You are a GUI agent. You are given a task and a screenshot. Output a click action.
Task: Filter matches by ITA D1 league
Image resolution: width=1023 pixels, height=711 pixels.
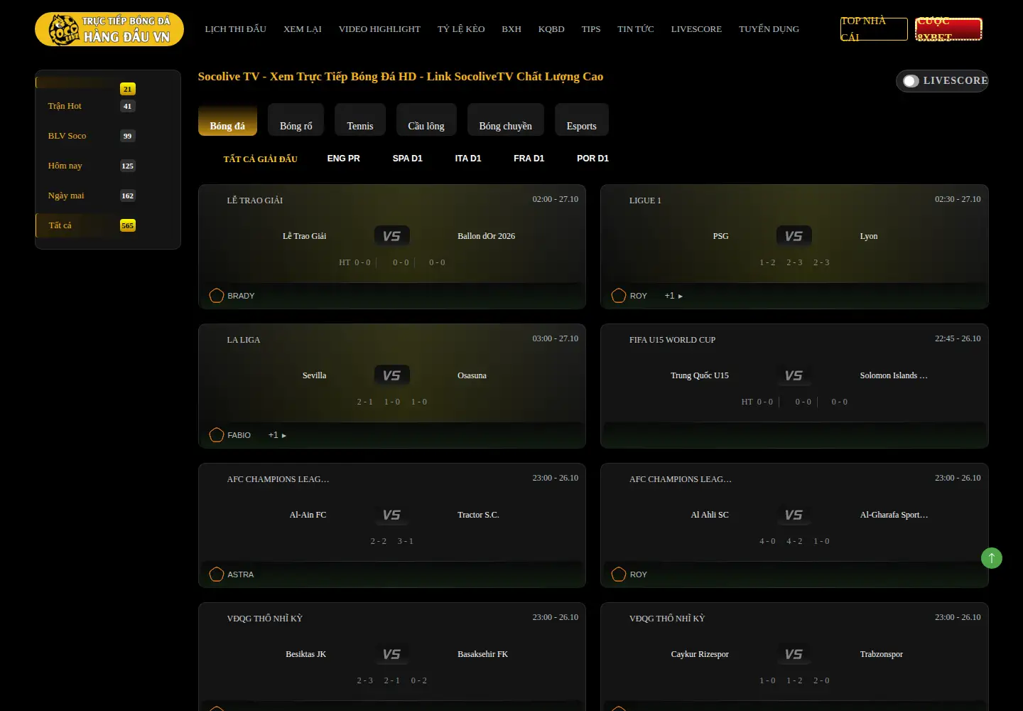click(468, 159)
